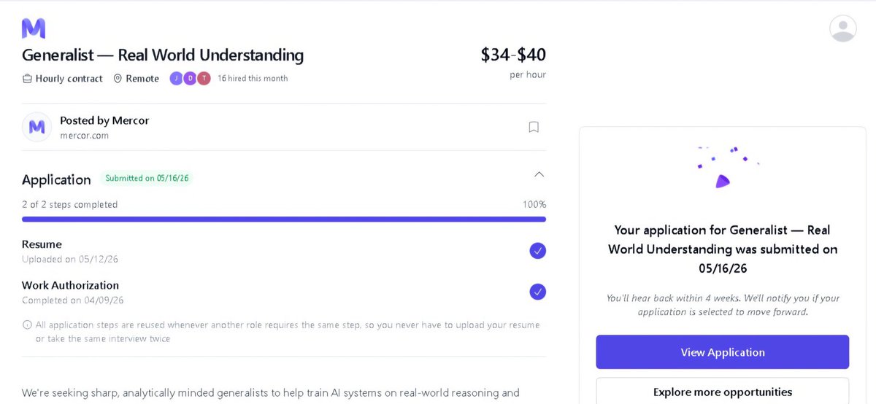
Task: Open the Resume step row
Action: tap(284, 251)
